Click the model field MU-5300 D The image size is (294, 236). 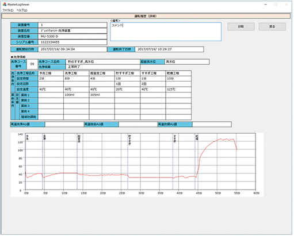72,36
